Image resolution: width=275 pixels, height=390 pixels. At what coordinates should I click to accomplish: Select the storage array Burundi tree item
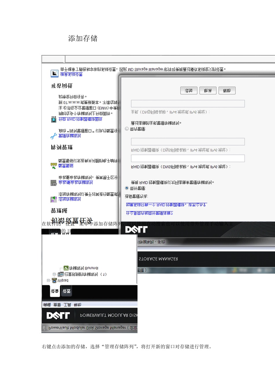pos(84,268)
